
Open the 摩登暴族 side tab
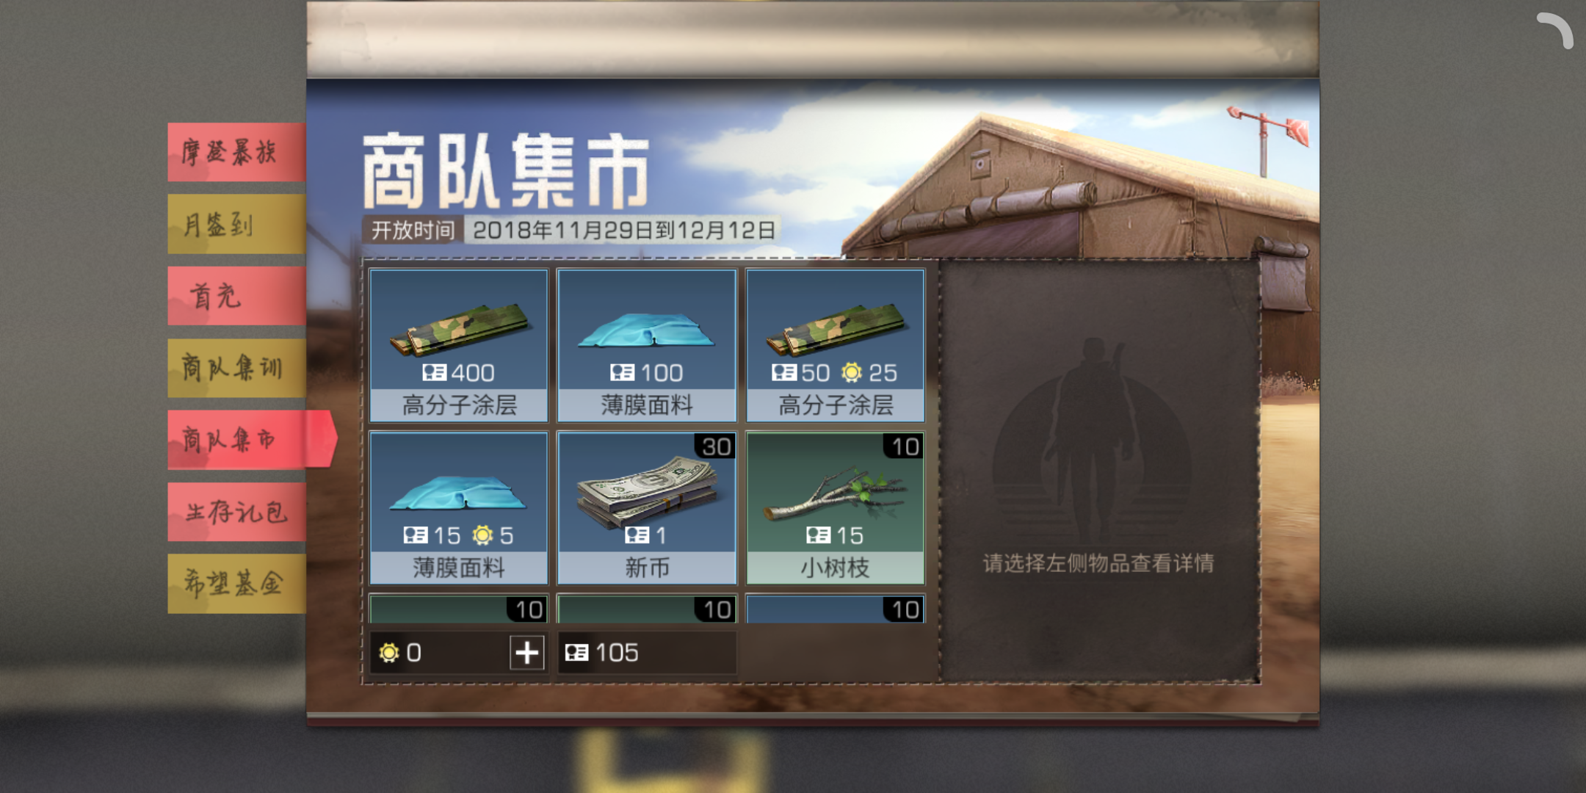tap(236, 152)
